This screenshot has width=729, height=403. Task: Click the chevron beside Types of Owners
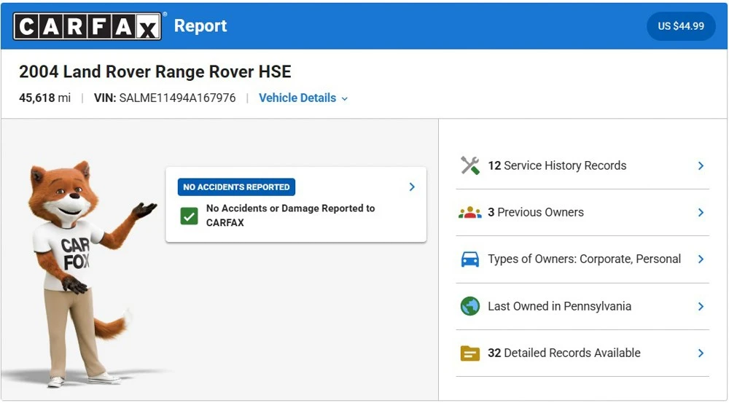[701, 259]
